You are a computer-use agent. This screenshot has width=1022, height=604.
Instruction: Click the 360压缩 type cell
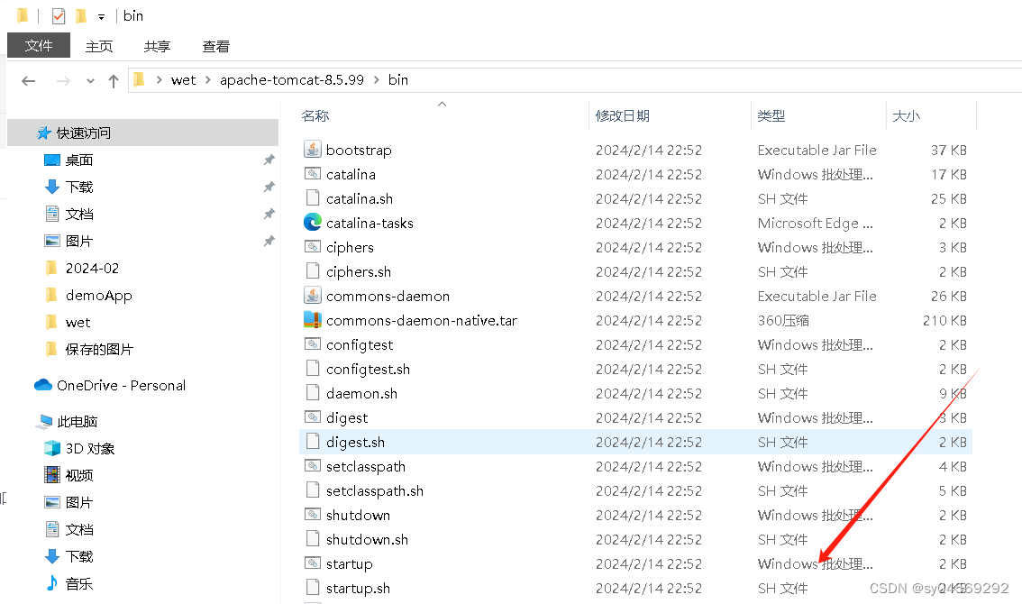783,320
